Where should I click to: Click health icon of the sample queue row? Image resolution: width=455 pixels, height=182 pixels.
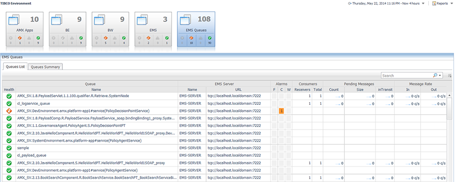(x=9, y=148)
